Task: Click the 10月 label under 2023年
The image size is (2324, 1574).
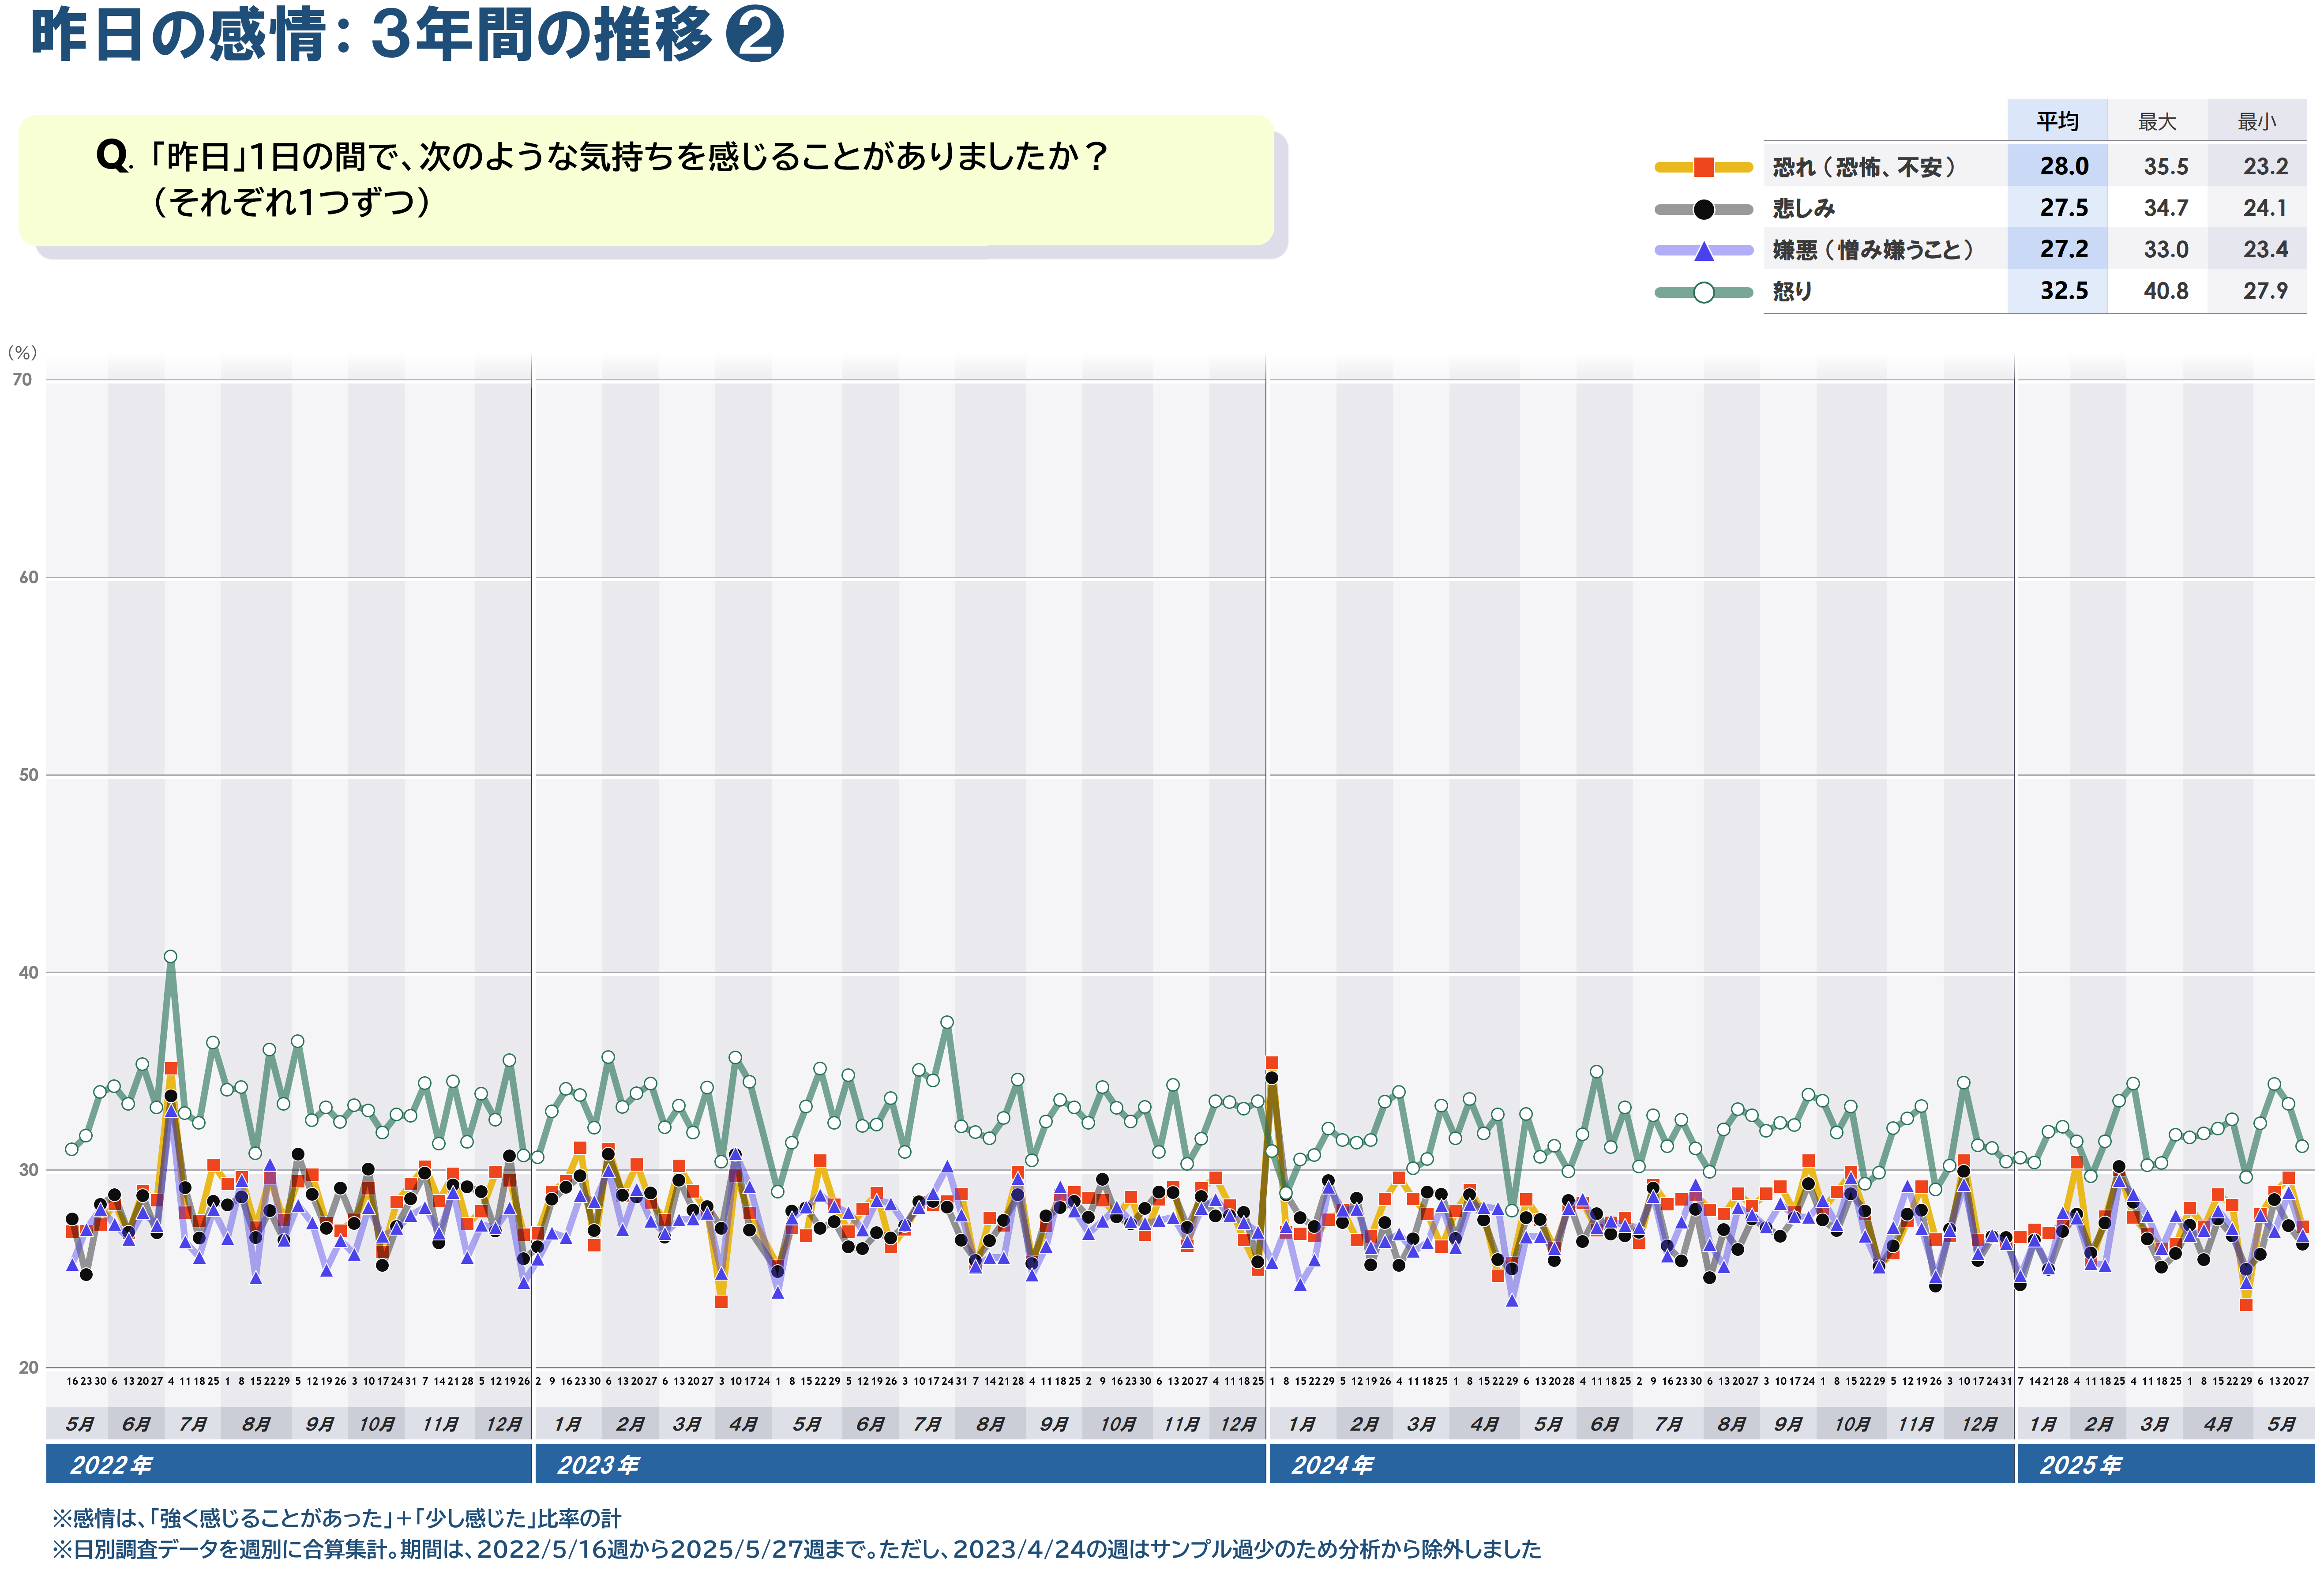Action: pyautogui.click(x=1117, y=1424)
